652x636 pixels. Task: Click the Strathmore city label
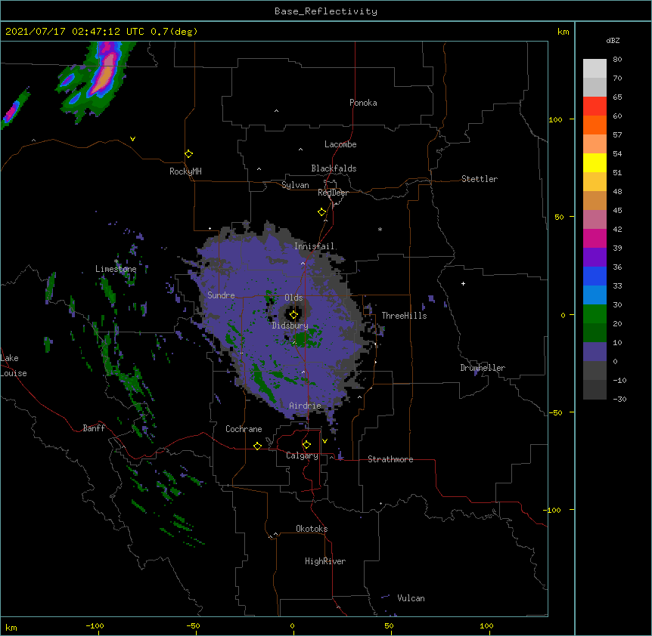coord(390,459)
